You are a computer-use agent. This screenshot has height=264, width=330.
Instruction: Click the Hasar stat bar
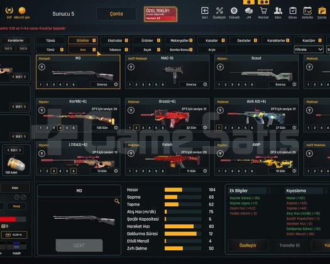pyautogui.click(x=183, y=190)
